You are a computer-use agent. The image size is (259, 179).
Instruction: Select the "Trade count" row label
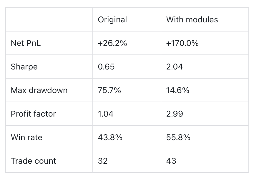pyautogui.click(x=33, y=161)
